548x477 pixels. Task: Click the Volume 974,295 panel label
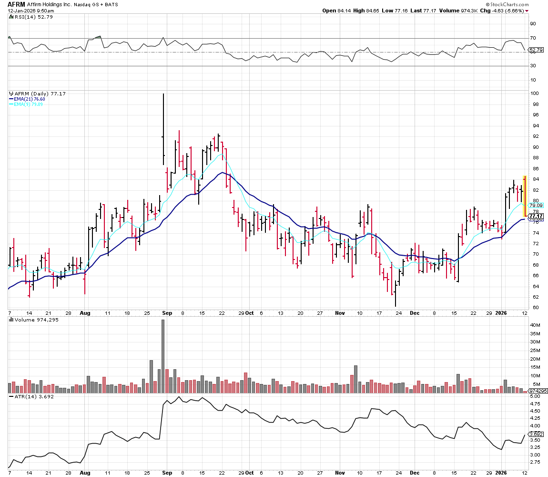[x=37, y=320]
